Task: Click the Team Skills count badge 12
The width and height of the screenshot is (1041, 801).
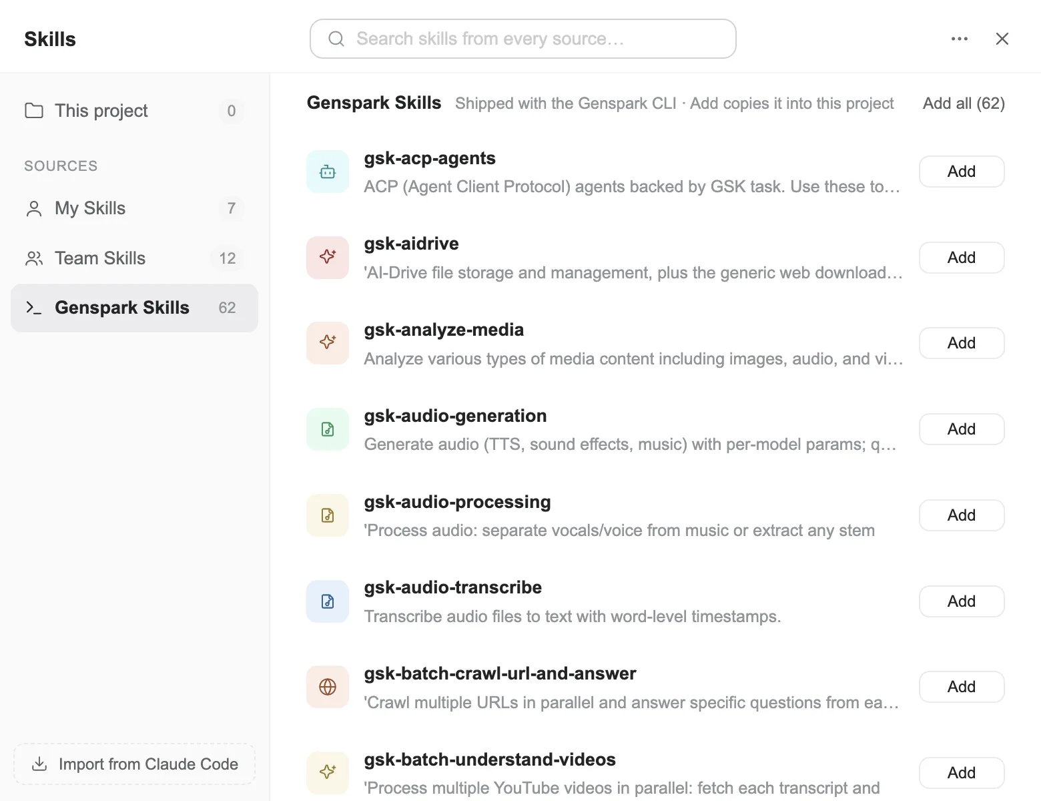Action: point(228,258)
